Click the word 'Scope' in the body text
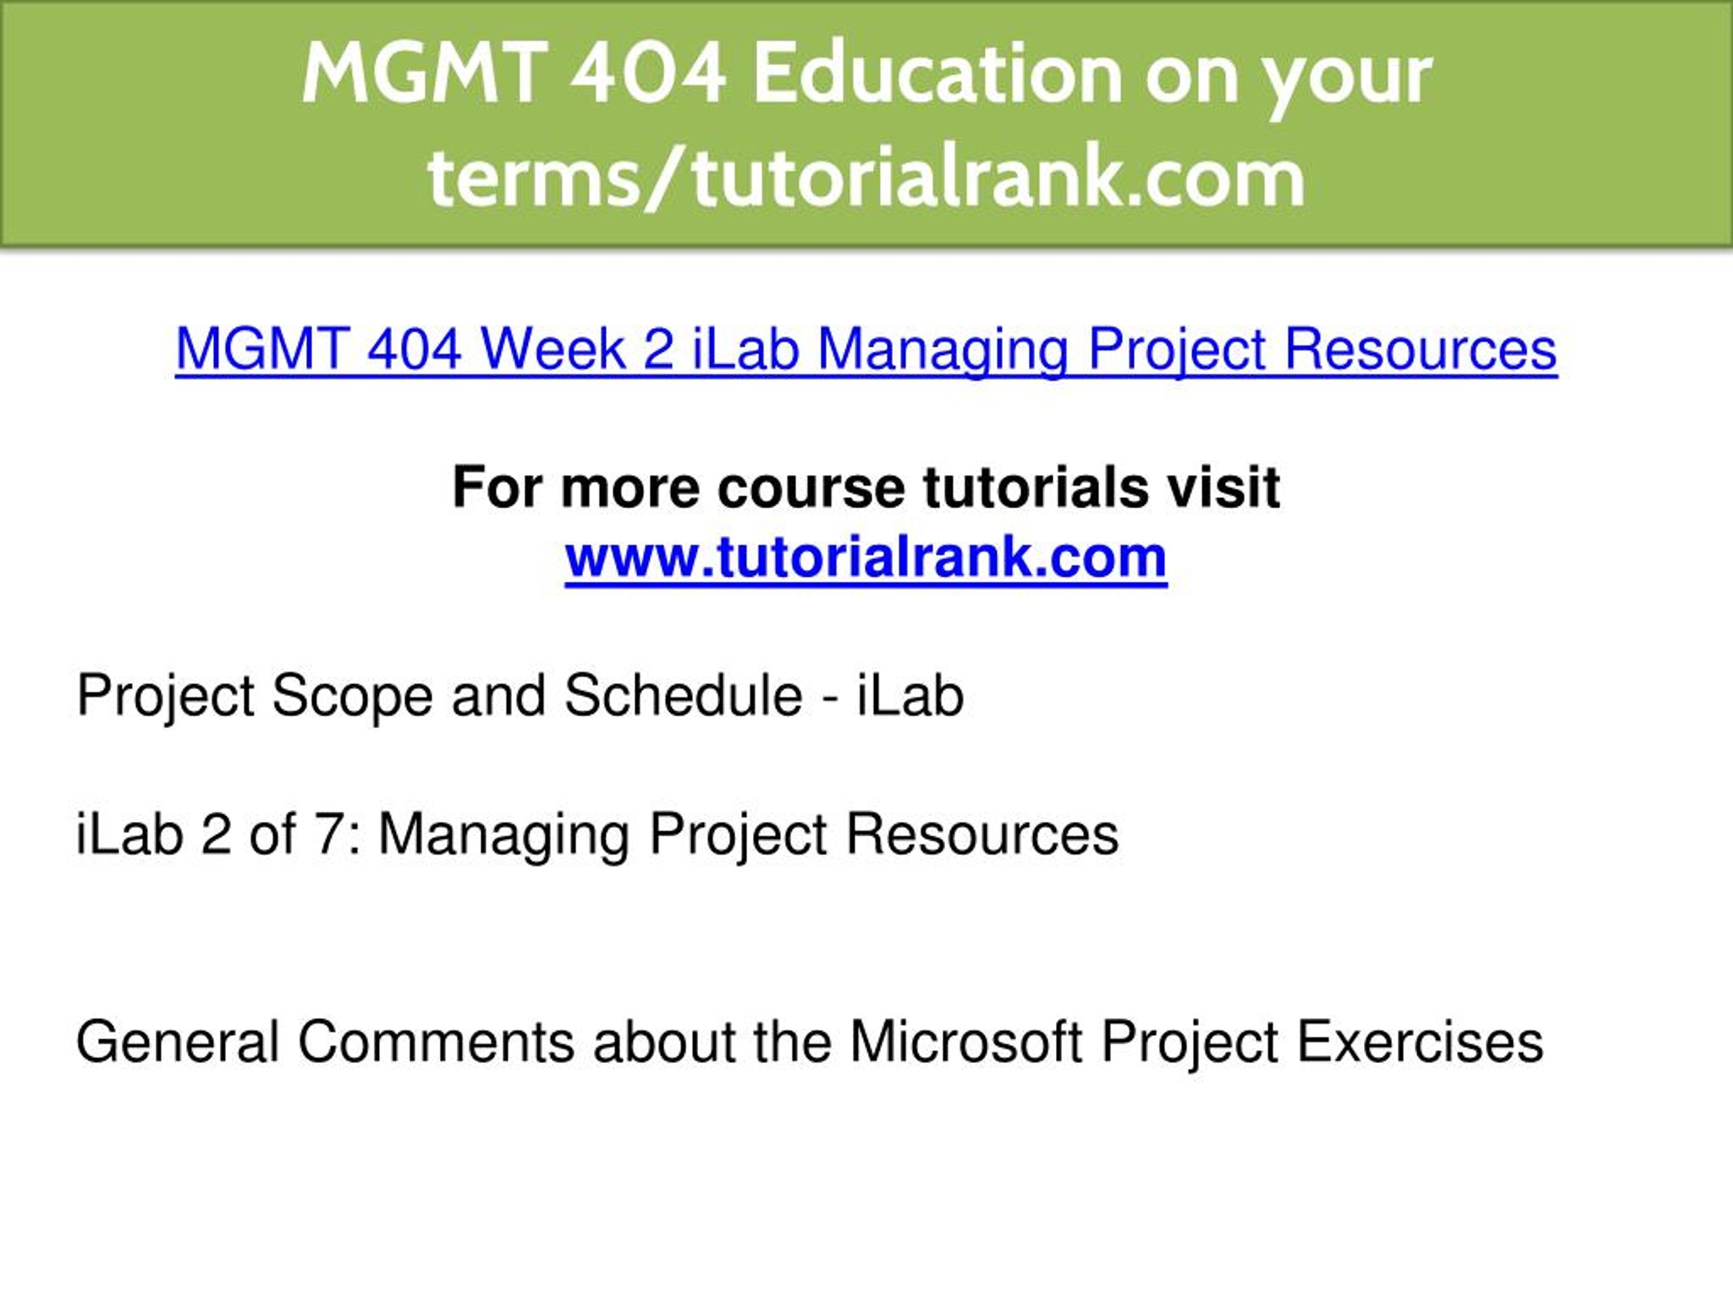 tap(353, 697)
